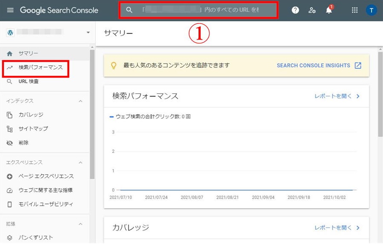Click the SEARCH CONSOLE INSIGHTS link
Image resolution: width=383 pixels, height=244 pixels.
(x=313, y=66)
